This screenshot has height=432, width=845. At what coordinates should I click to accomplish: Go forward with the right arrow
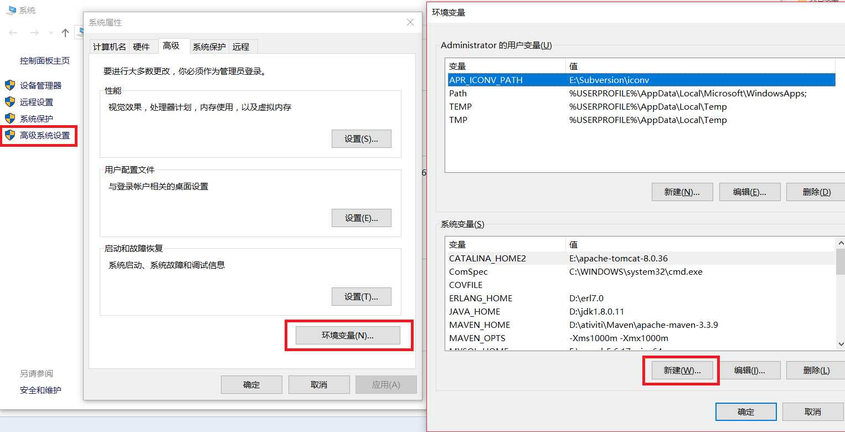click(x=34, y=33)
